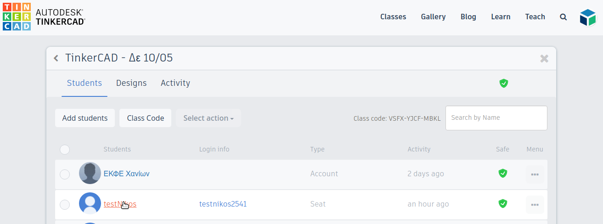Open the menu for testNikos row
Viewport: 603px width, 224px height.
535,205
